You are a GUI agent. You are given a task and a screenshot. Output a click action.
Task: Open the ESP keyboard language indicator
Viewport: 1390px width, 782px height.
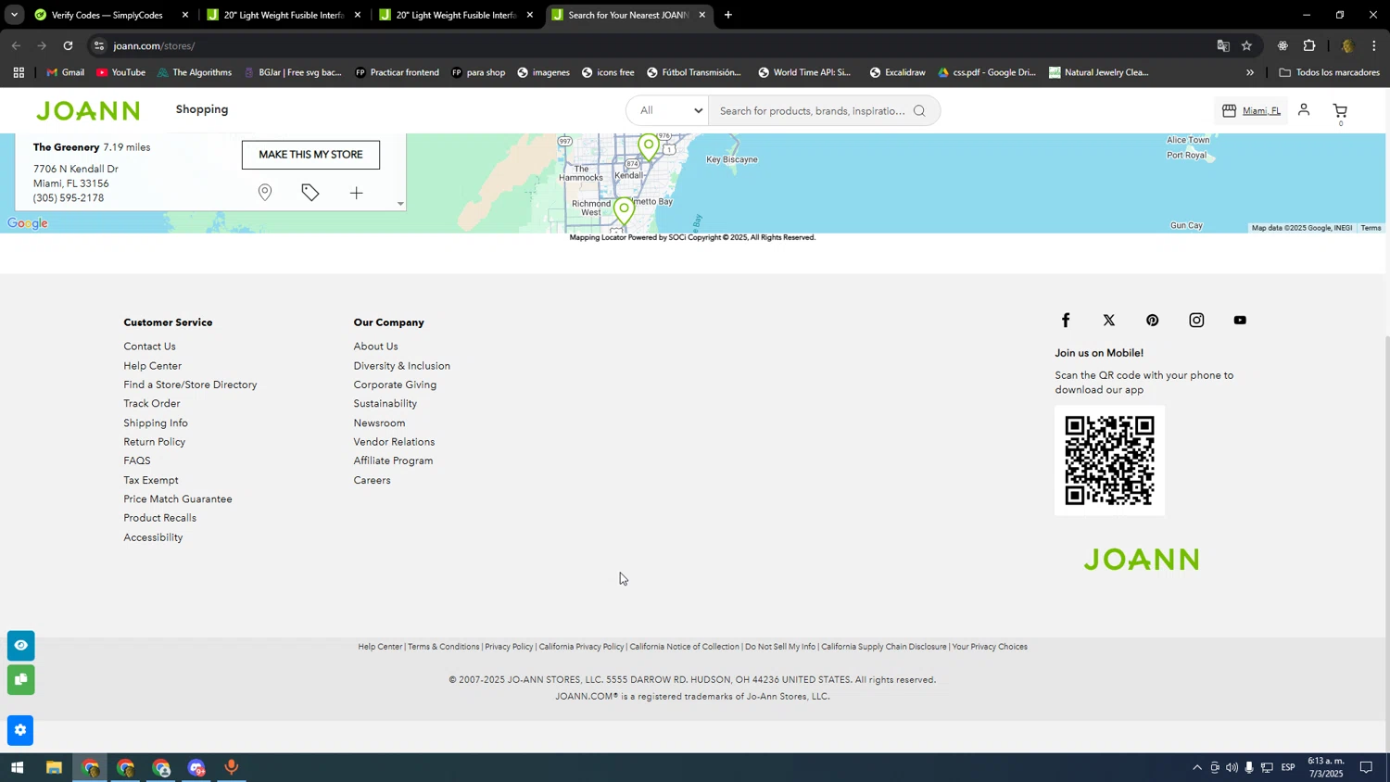tap(1288, 767)
